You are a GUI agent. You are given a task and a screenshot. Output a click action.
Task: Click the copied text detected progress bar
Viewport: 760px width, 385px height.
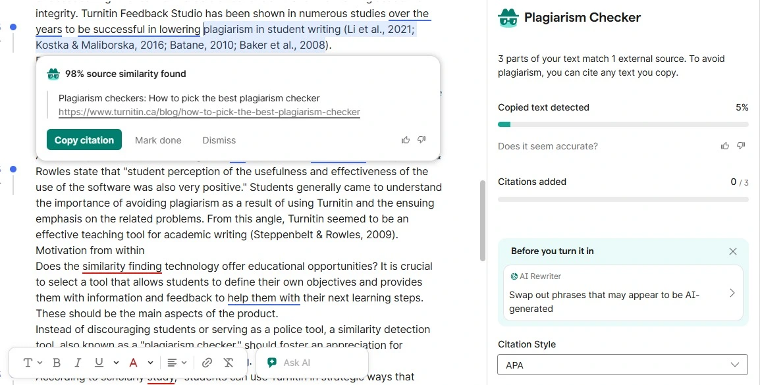[623, 124]
